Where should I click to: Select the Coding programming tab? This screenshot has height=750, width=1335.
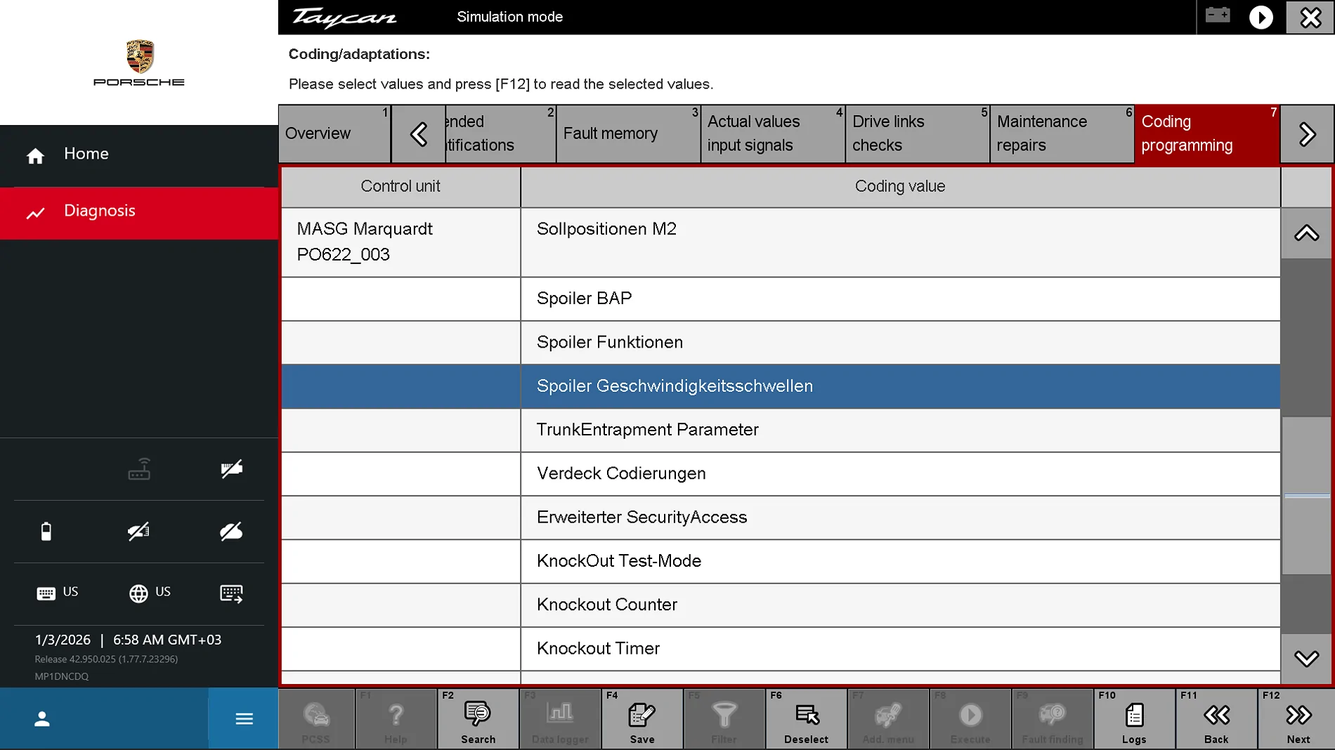1207,133
